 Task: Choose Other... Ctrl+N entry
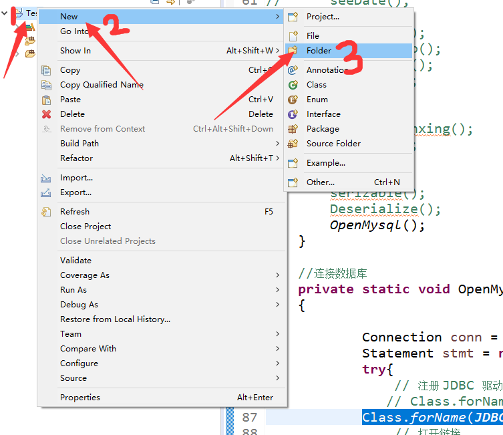(x=349, y=182)
